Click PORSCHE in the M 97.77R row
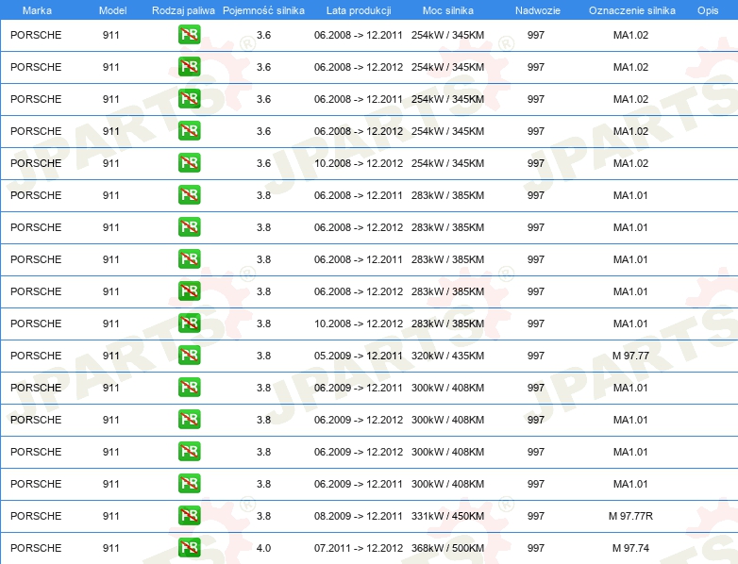Viewport: 738px width, 564px height. tap(36, 516)
